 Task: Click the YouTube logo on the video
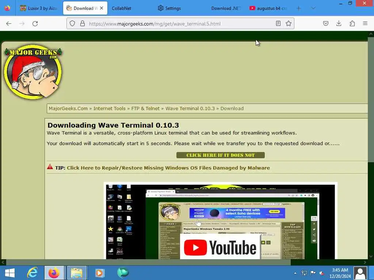point(220,248)
